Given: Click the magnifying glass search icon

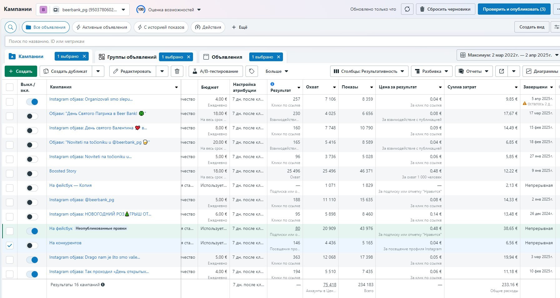Looking at the screenshot, I should (11, 27).
